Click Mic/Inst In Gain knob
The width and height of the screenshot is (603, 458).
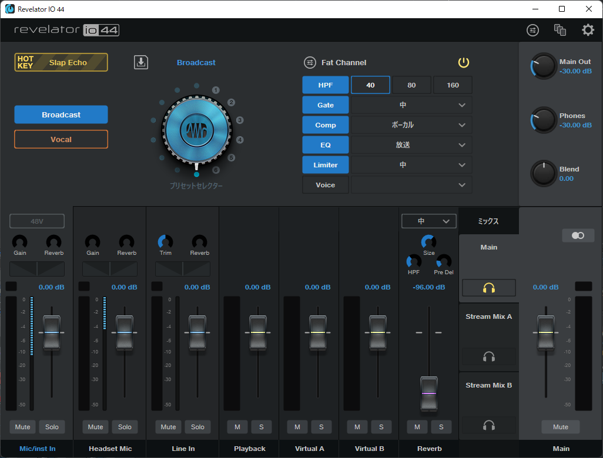pyautogui.click(x=19, y=242)
